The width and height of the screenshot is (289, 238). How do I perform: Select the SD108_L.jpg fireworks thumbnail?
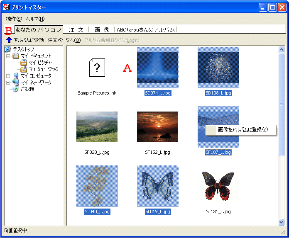[218, 68]
